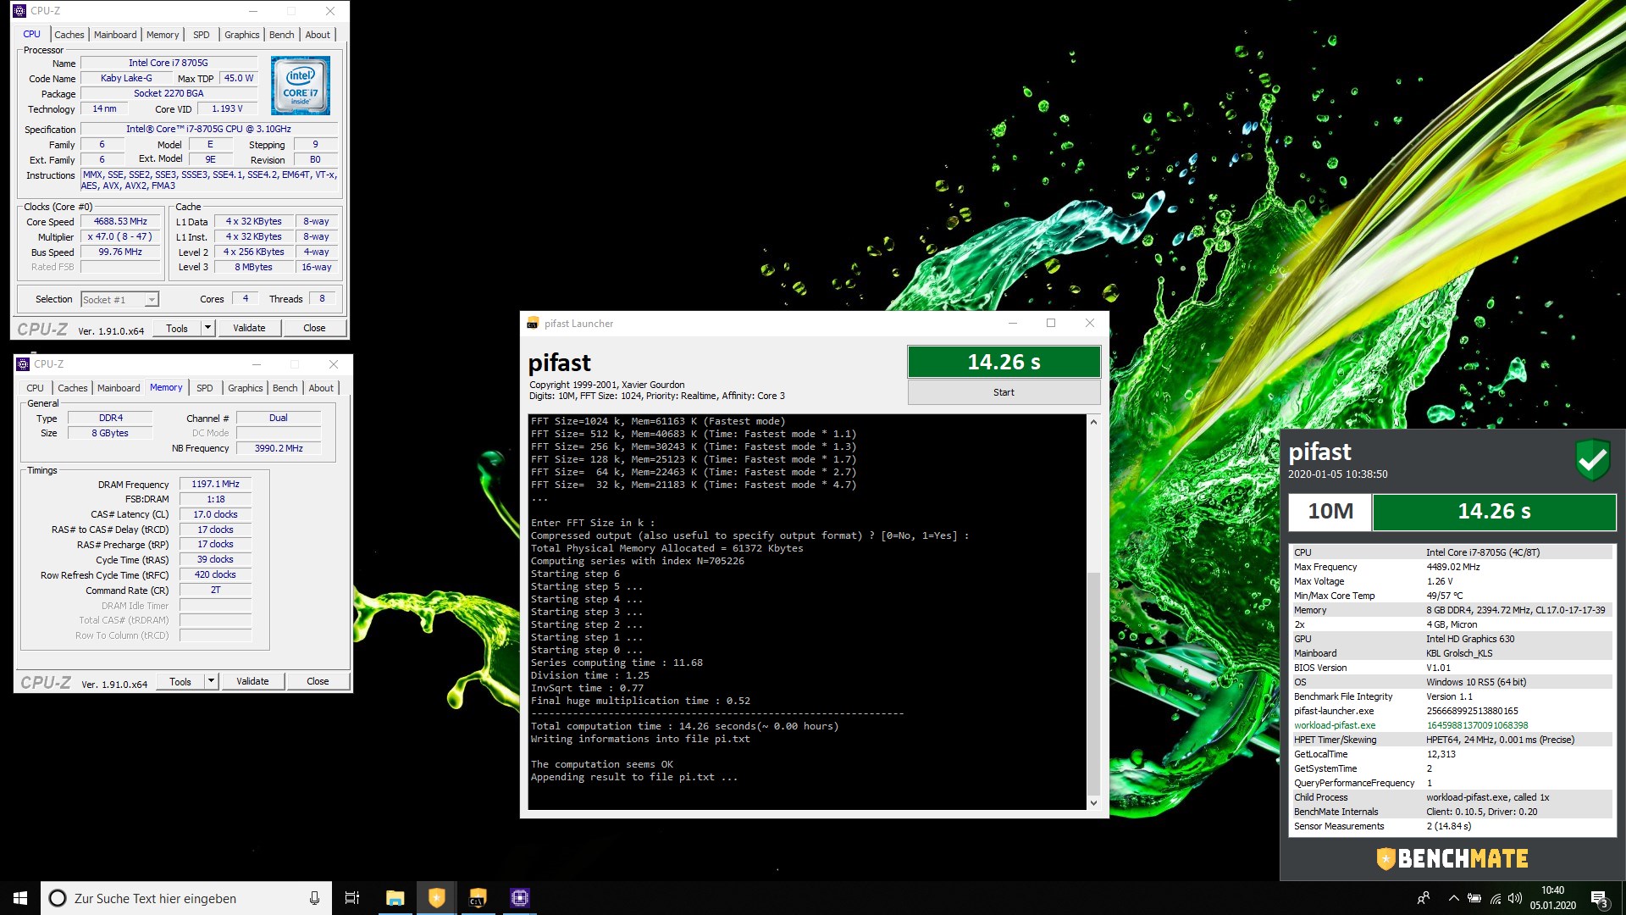
Task: Switch to the Mainboard tab in the top CPU-Z window
Action: pos(115,35)
